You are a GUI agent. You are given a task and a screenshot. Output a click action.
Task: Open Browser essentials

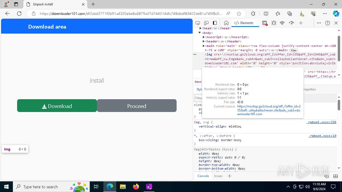[x=313, y=14]
